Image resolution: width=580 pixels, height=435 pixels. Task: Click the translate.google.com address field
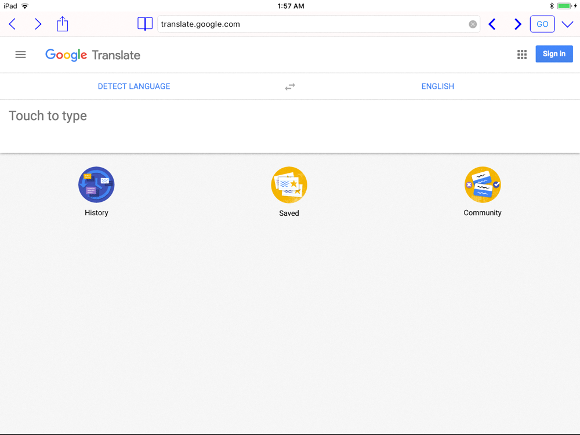pyautogui.click(x=318, y=24)
